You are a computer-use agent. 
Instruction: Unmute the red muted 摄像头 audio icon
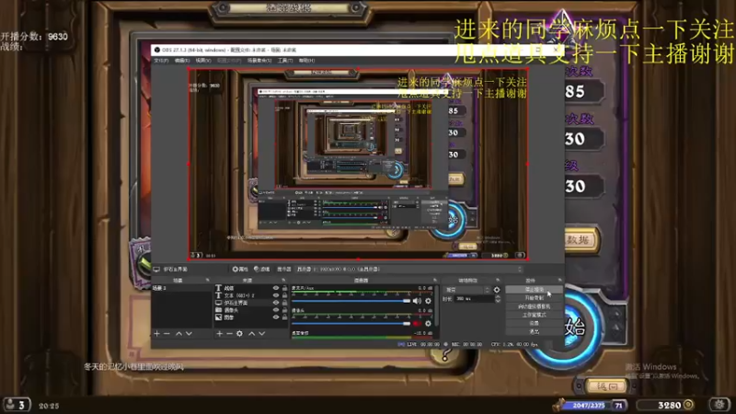[417, 324]
